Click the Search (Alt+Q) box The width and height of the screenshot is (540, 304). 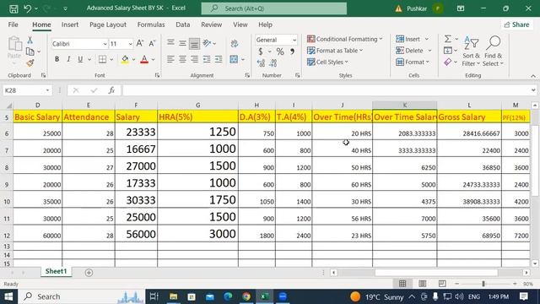coord(273,8)
